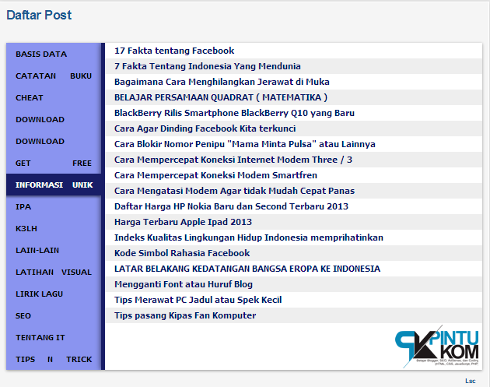490x387 pixels.
Task: Open Indeks Kualitas Lingkungan Hidup Indonesia post
Action: click(249, 237)
